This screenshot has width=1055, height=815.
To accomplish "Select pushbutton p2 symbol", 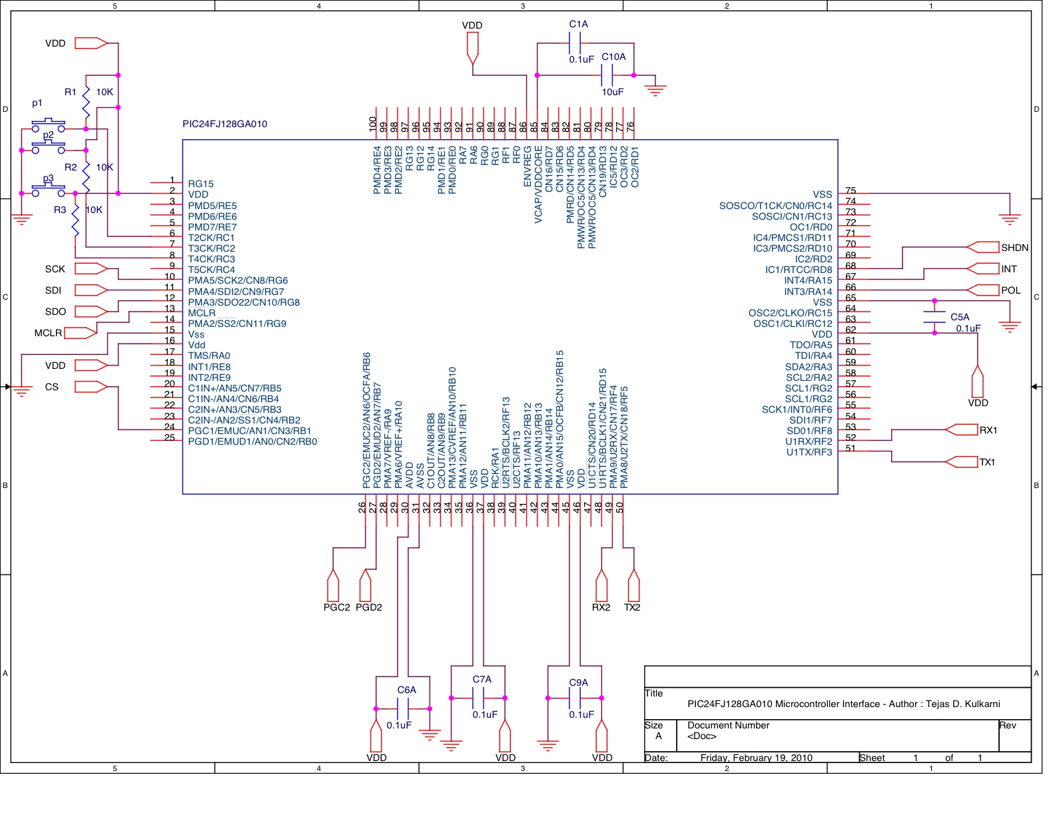I will click(x=49, y=146).
